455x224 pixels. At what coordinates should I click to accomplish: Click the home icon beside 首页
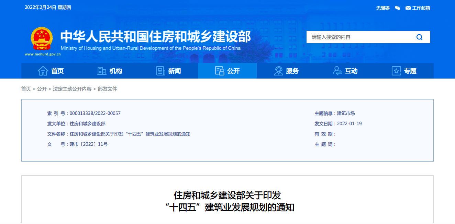pyautogui.click(x=43, y=71)
